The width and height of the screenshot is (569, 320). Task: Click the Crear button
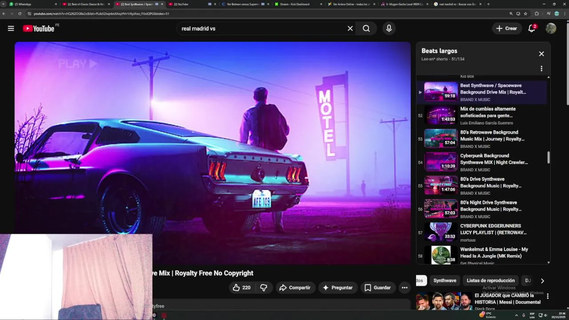[507, 28]
